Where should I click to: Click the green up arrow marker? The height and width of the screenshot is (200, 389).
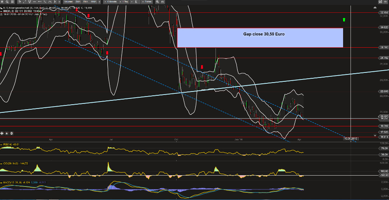coord(344,19)
